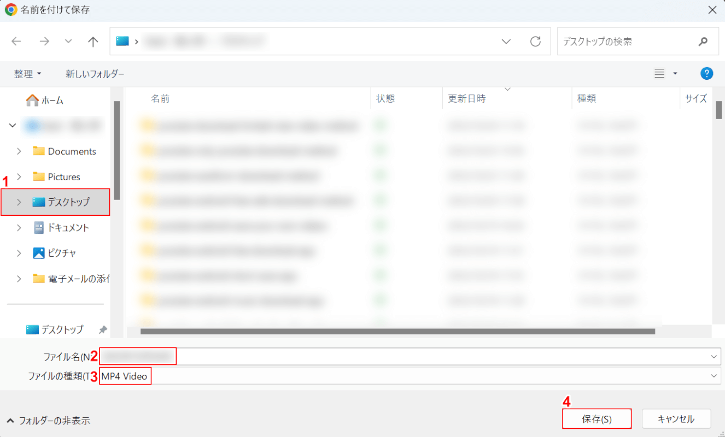The width and height of the screenshot is (725, 437).
Task: Expand the ピクチャ tree node
Action: pyautogui.click(x=20, y=253)
